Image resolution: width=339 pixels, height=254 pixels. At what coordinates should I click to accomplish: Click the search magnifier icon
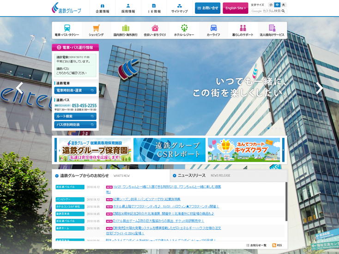pyautogui.click(x=283, y=11)
